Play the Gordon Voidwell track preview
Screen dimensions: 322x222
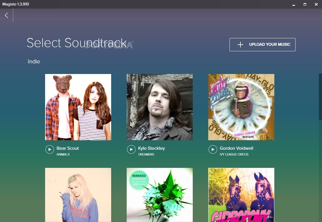click(x=213, y=149)
